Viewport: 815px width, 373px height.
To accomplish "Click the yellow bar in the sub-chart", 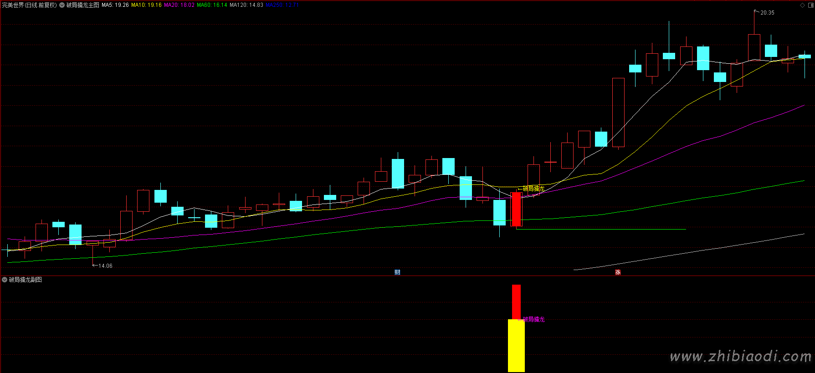I will pos(516,346).
